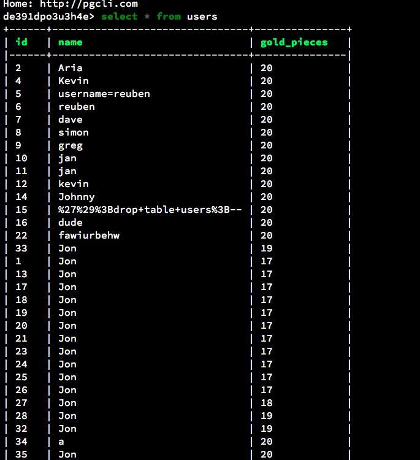Viewport: 420px width, 460px height.
Task: Select the name 'Aria'
Action: point(71,68)
